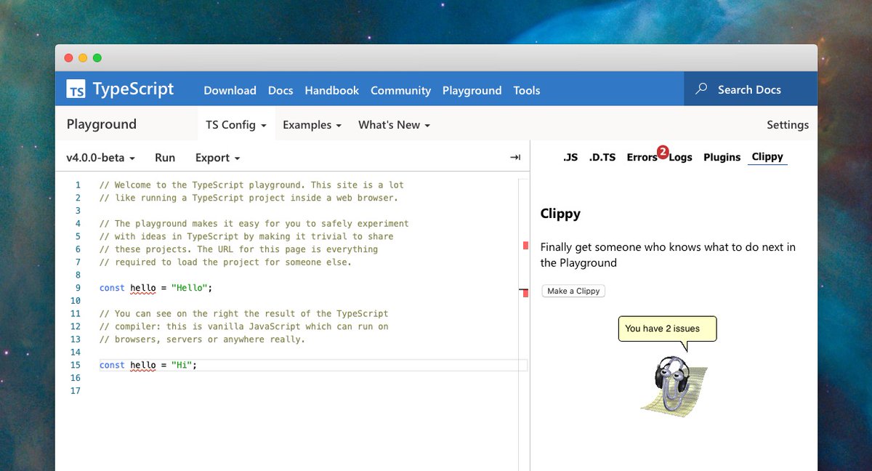872x471 pixels.
Task: Click the Clippy heading text
Action: (560, 214)
